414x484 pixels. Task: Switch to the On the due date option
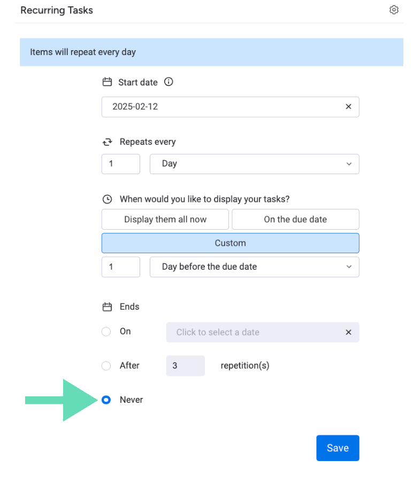(295, 219)
